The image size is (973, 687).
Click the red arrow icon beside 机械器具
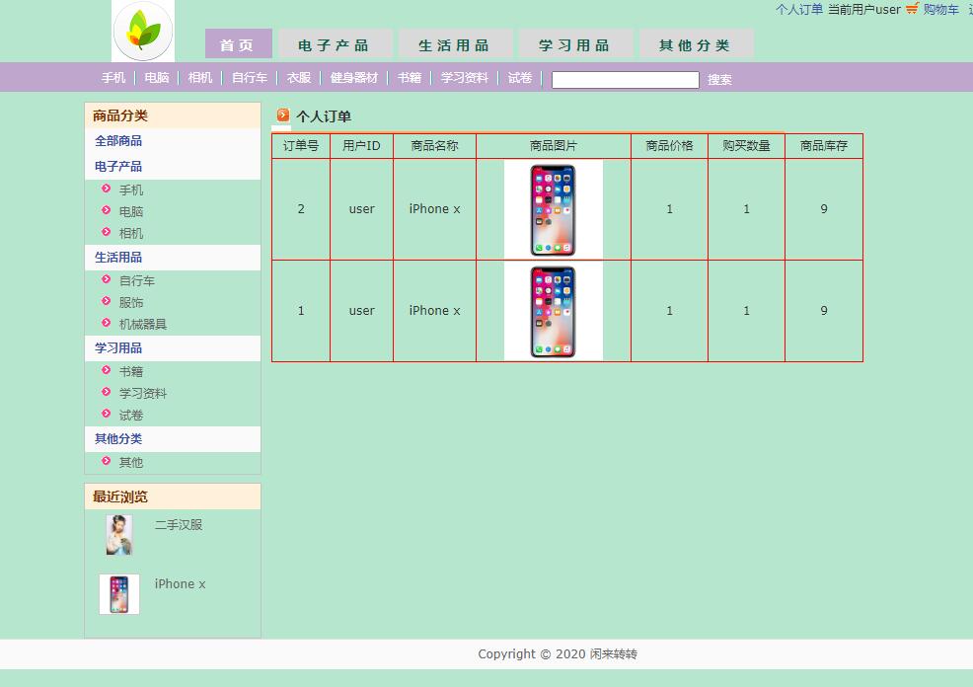108,324
